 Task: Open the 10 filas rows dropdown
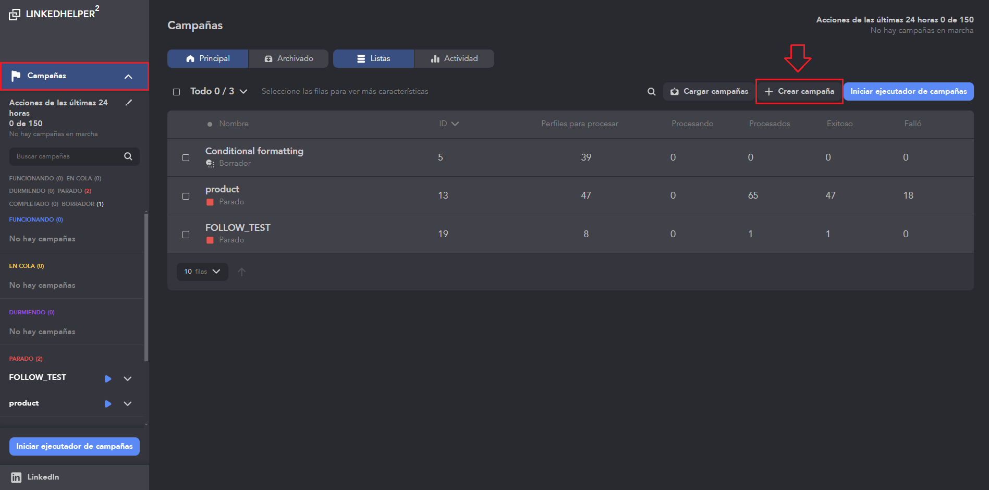(x=202, y=272)
